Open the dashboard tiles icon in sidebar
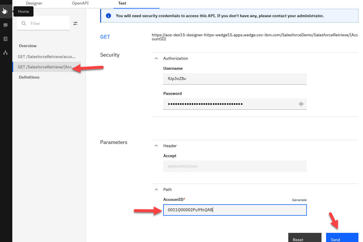Screen dimensions: 363x242 pos(5,25)
